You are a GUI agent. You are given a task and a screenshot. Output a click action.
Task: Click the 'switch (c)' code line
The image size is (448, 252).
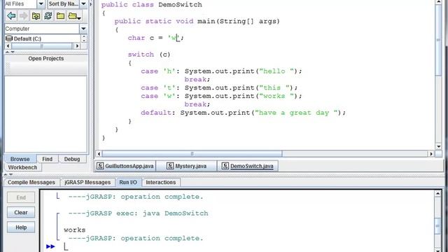click(x=149, y=55)
